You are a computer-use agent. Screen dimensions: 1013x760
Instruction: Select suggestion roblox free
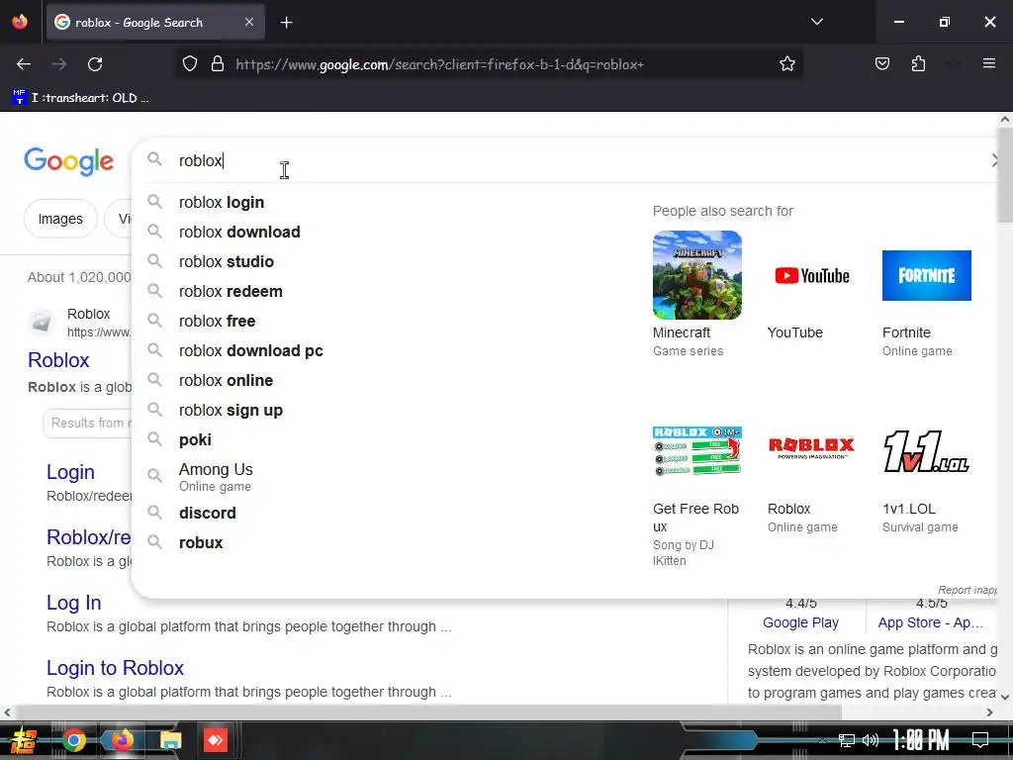tap(217, 322)
